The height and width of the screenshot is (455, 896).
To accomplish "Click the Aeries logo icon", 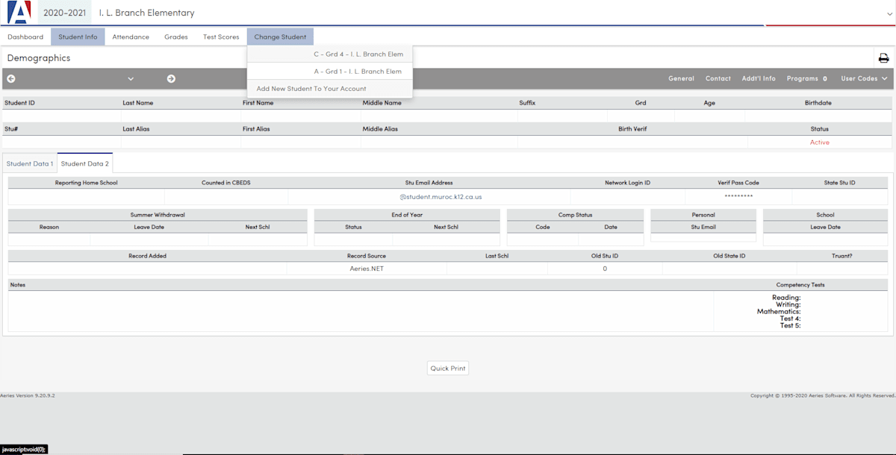I will click(19, 13).
